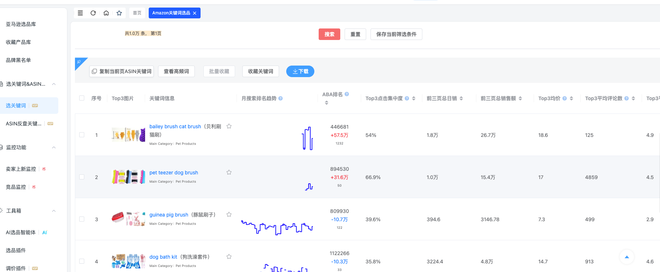Open help icon next to Top3点击集中度
This screenshot has height=272, width=660.
pos(407,98)
